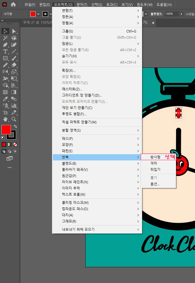Select the Column Graph tool
Viewport: 195px width, 283px height.
click(14, 106)
